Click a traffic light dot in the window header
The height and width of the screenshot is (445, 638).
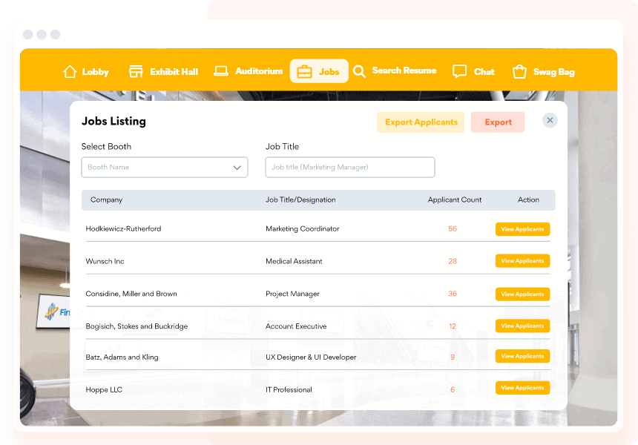27,34
